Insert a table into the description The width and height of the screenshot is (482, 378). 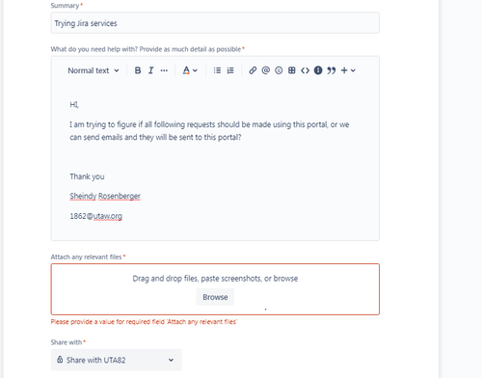click(x=292, y=70)
